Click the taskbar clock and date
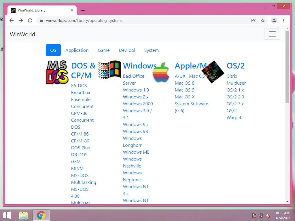295x221 pixels. click(x=282, y=216)
